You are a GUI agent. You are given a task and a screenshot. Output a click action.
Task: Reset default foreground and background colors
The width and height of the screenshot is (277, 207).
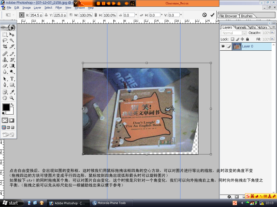click(3, 113)
